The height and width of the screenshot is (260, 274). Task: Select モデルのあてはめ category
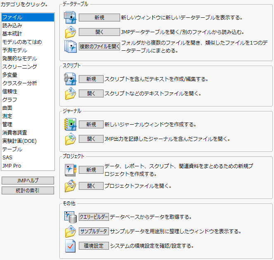pyautogui.click(x=28, y=42)
